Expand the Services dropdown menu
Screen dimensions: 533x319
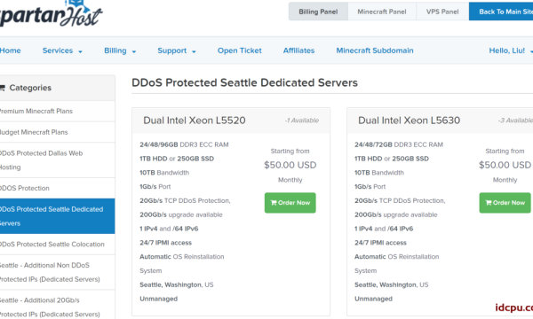[62, 51]
